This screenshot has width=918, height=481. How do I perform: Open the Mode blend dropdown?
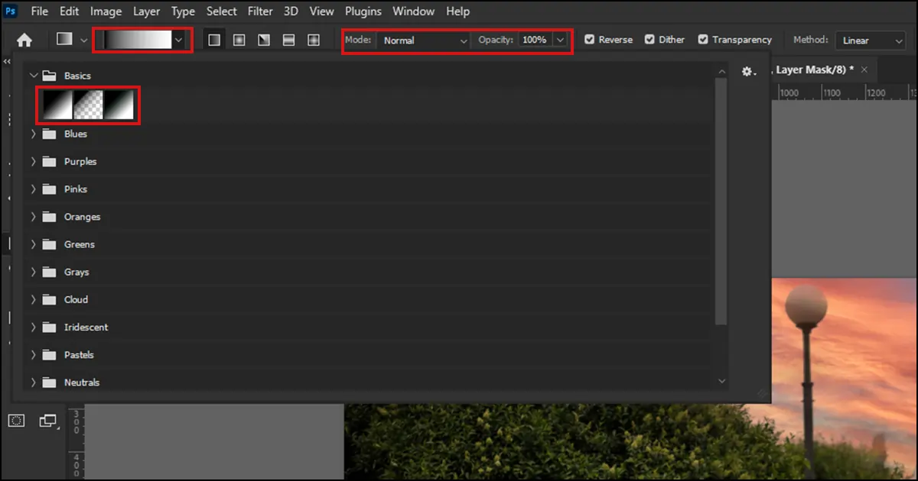[x=425, y=40]
